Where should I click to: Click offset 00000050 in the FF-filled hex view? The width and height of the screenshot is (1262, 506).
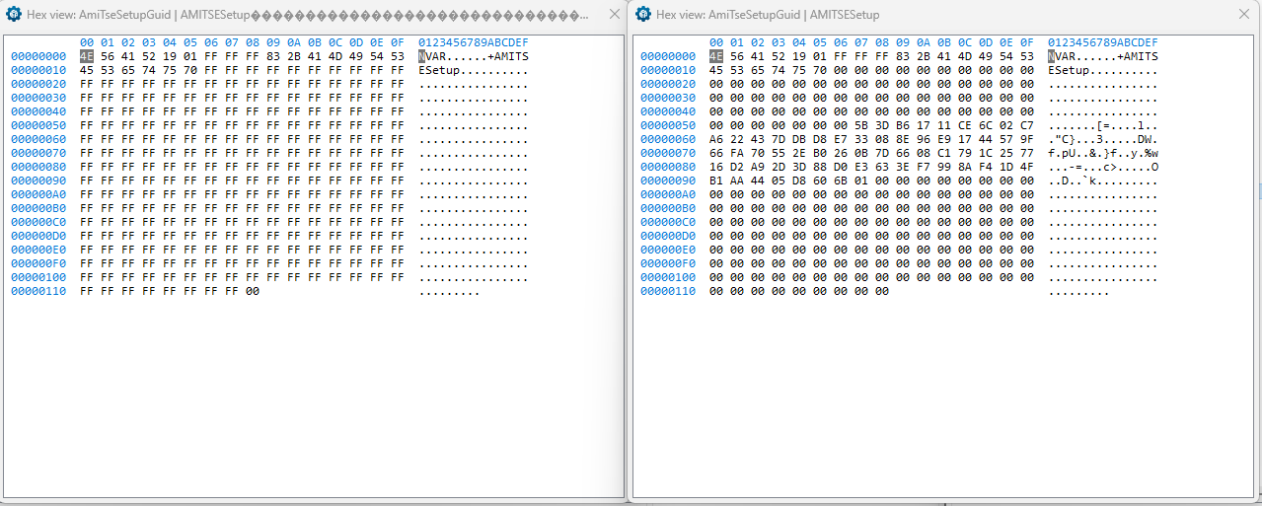tap(38, 125)
